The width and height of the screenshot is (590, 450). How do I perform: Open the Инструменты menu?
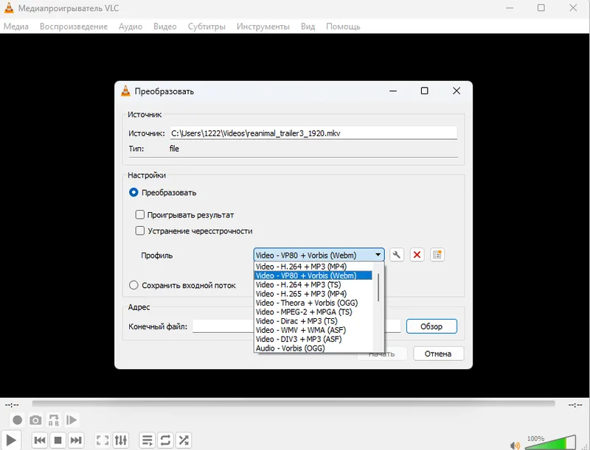(263, 27)
